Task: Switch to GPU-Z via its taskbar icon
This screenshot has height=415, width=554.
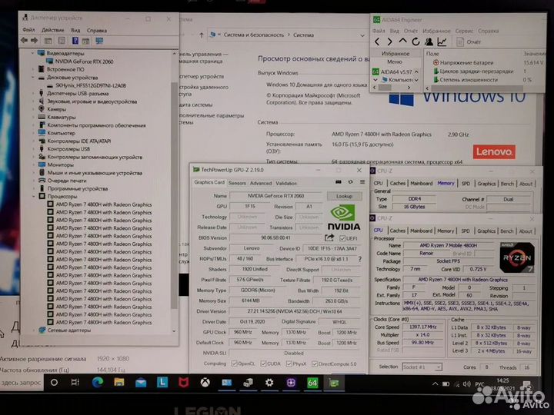Action: point(334,383)
